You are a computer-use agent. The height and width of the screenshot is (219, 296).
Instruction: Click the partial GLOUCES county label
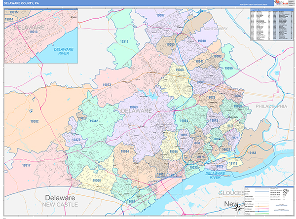click(232, 193)
